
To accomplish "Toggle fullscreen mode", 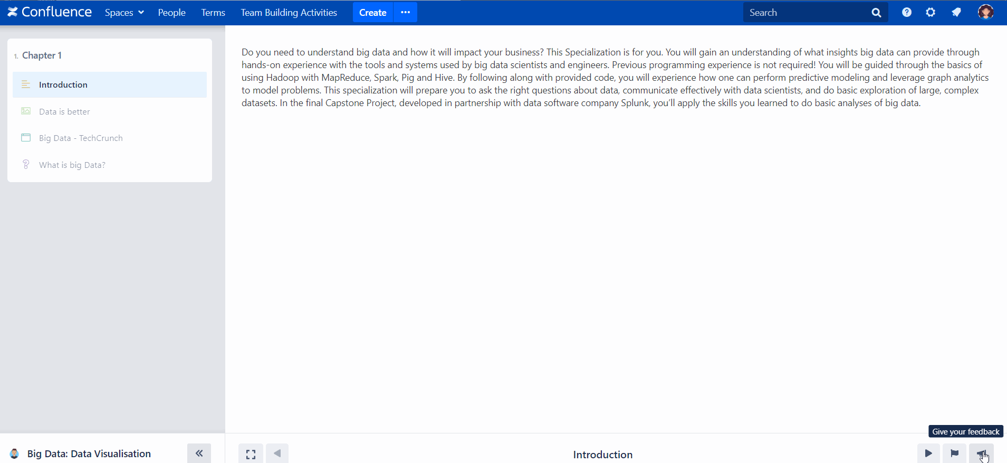I will (251, 453).
